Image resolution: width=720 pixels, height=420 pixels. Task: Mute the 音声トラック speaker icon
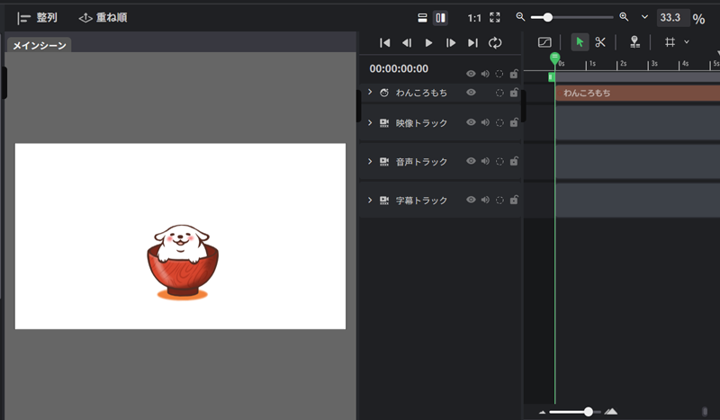click(485, 162)
